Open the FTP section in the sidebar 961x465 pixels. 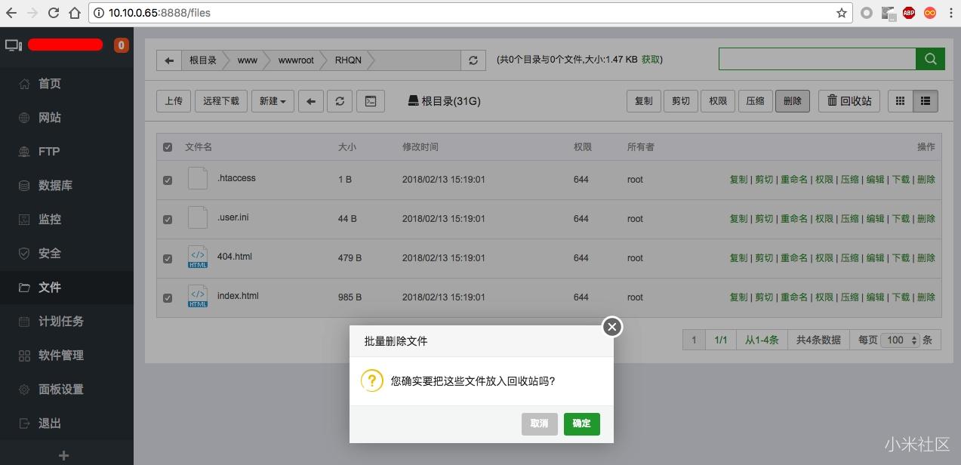tap(47, 151)
